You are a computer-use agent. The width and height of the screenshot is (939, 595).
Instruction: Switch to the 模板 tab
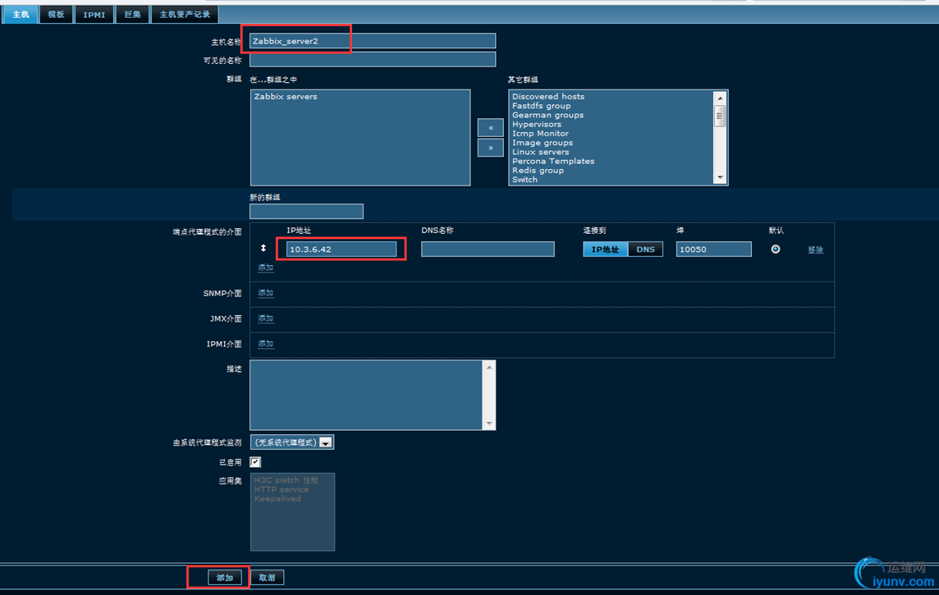point(57,15)
